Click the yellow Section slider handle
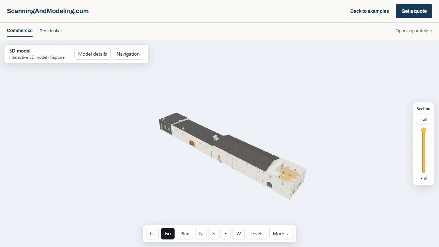The width and height of the screenshot is (439, 247). [x=424, y=130]
